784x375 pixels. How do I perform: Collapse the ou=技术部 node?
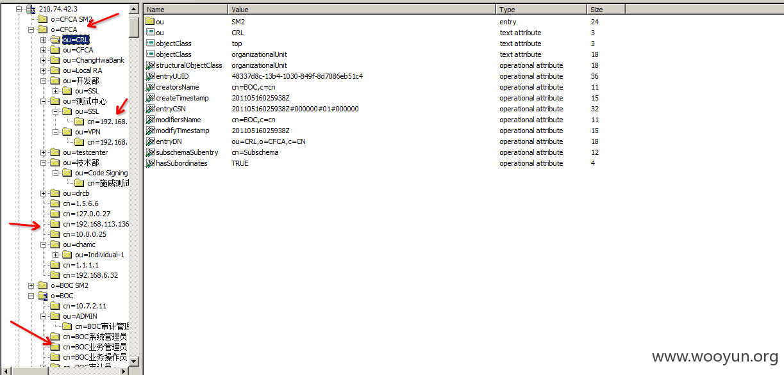[x=43, y=163]
